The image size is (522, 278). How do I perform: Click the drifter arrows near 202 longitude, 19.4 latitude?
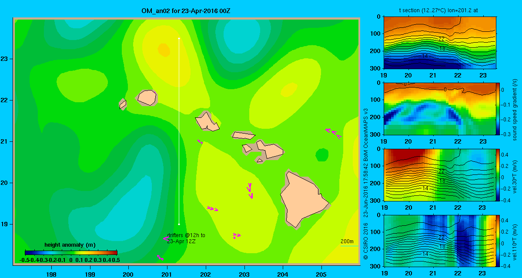click(x=212, y=209)
